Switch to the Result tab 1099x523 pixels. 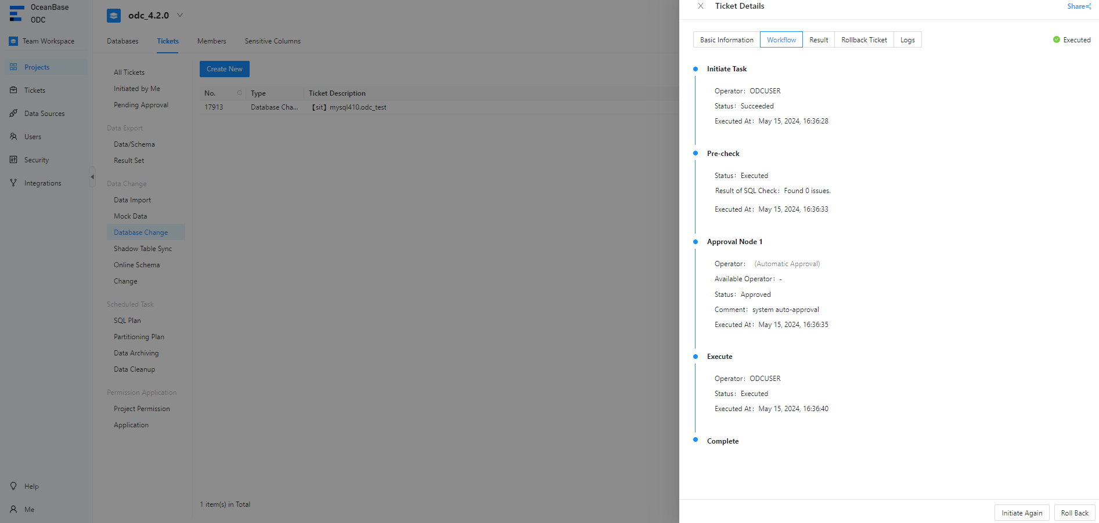(819, 40)
